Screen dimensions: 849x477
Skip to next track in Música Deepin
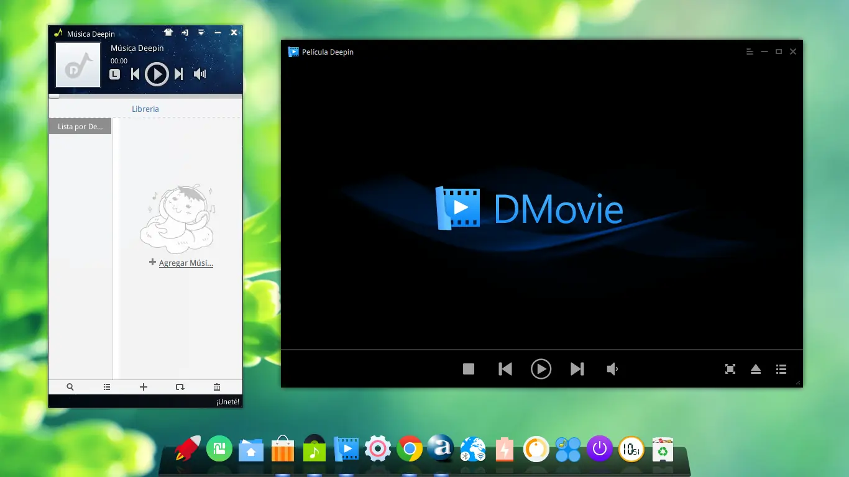coord(178,75)
